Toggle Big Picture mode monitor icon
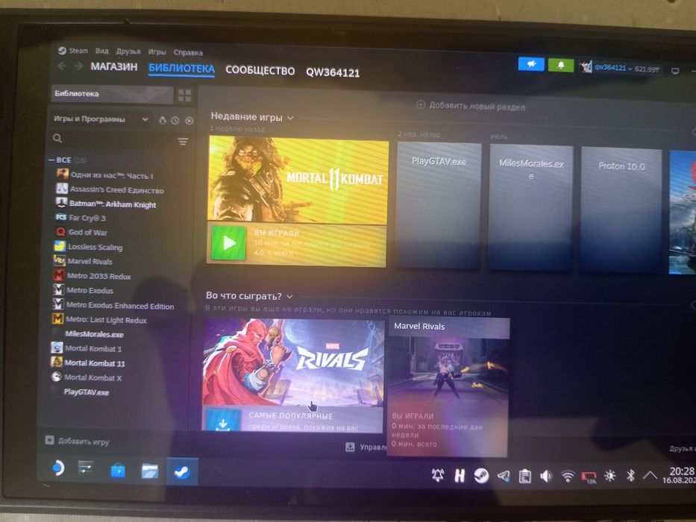Screen dimensions: 696x522 pyautogui.click(x=675, y=71)
